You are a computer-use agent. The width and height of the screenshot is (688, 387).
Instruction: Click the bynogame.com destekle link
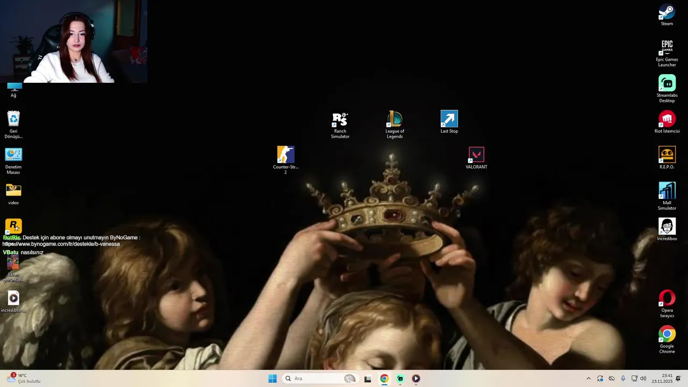coord(61,244)
